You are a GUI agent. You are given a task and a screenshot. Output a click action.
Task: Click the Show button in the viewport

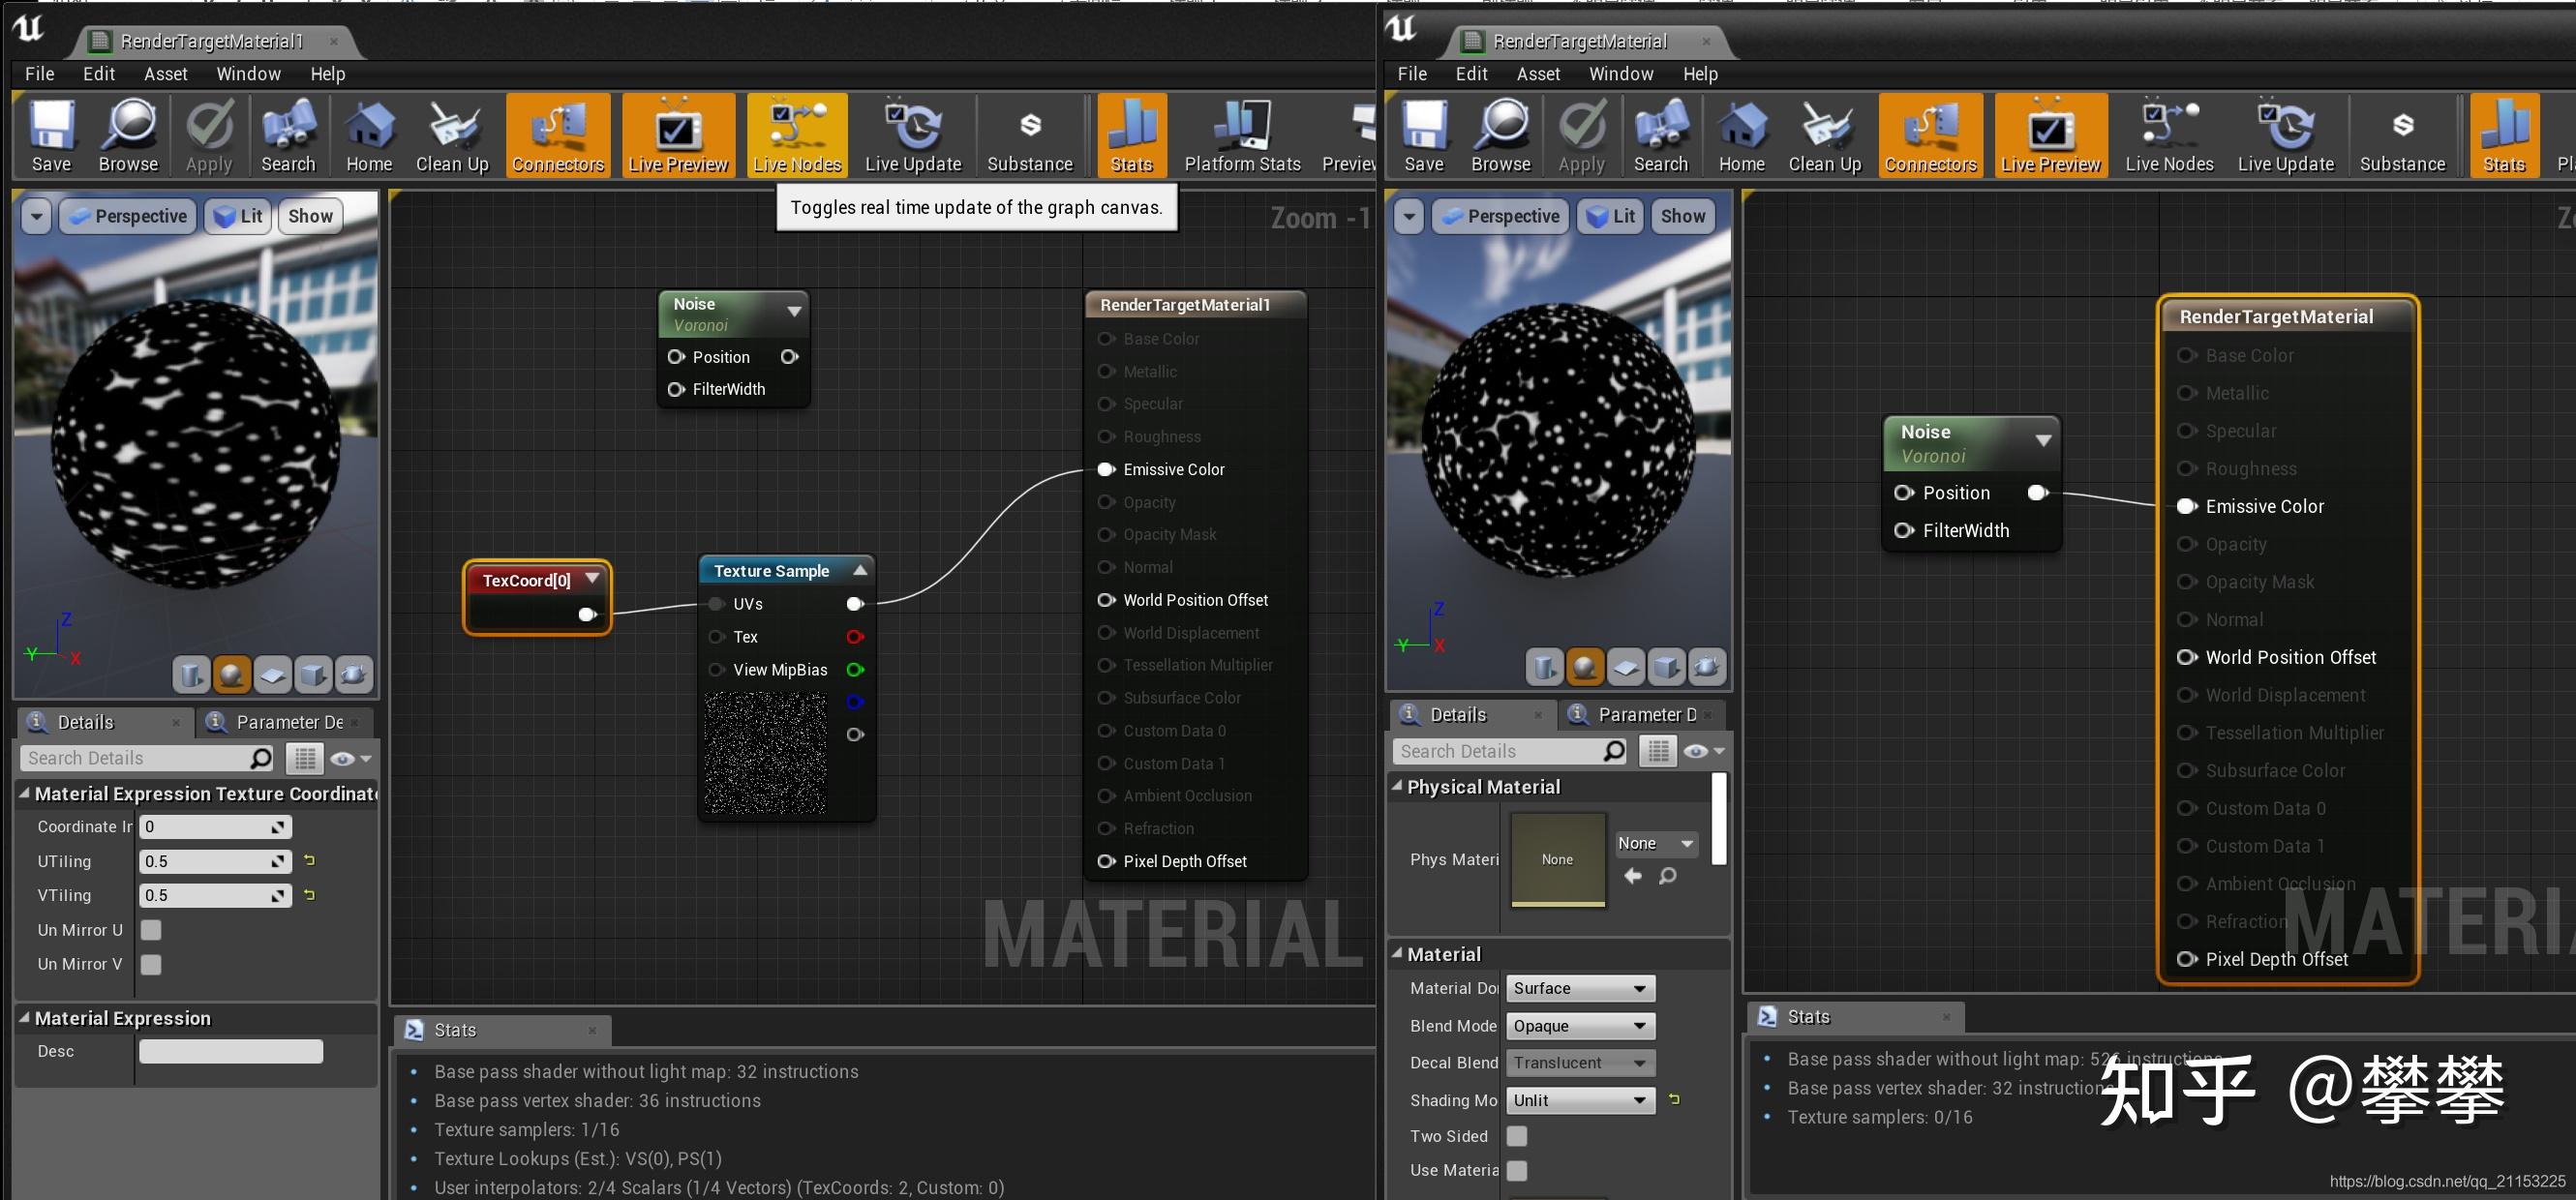click(309, 215)
